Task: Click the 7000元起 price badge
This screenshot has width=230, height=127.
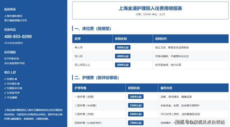Action: point(136,123)
